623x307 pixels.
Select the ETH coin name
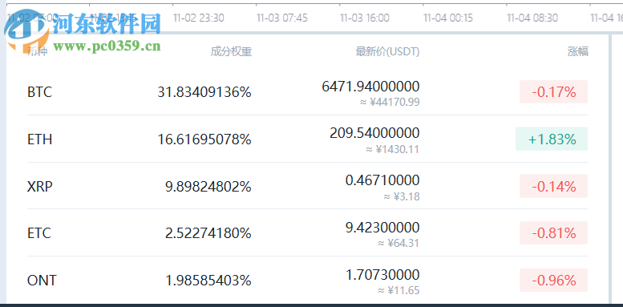click(x=39, y=139)
